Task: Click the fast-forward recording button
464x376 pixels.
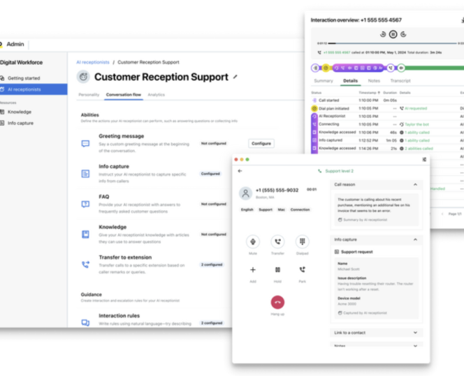Action: coord(403,34)
